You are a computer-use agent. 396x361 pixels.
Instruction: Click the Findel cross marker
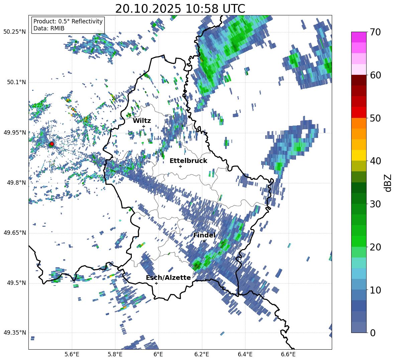pyautogui.click(x=204, y=241)
